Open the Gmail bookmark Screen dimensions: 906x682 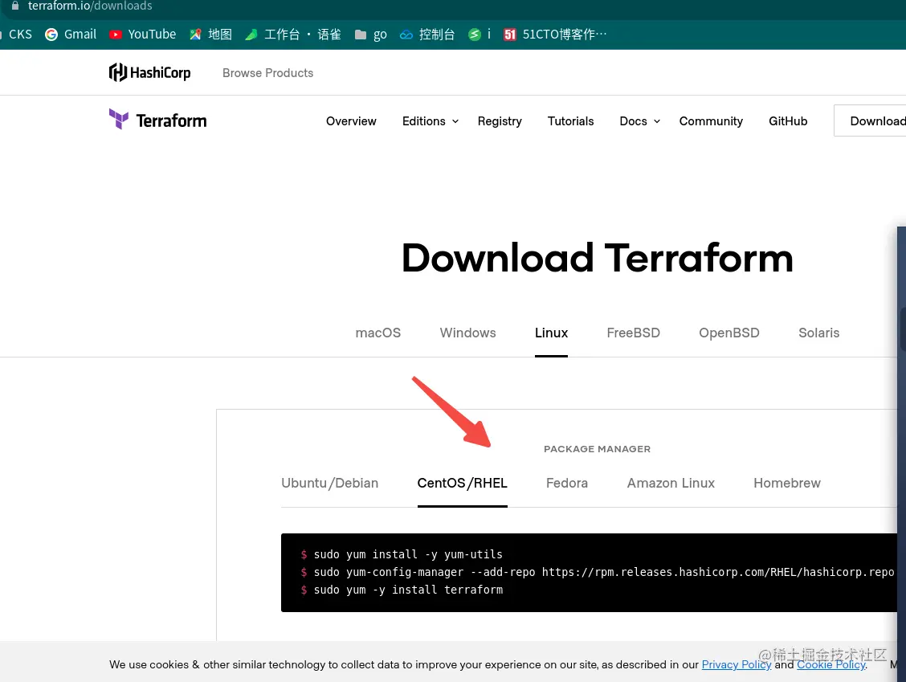(71, 34)
